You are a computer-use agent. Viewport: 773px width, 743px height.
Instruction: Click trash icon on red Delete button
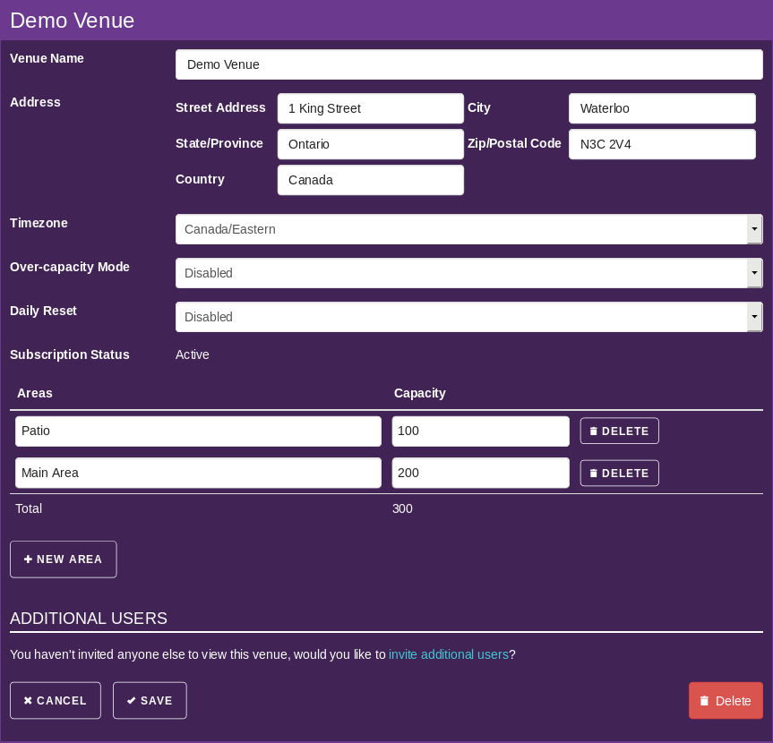[704, 701]
